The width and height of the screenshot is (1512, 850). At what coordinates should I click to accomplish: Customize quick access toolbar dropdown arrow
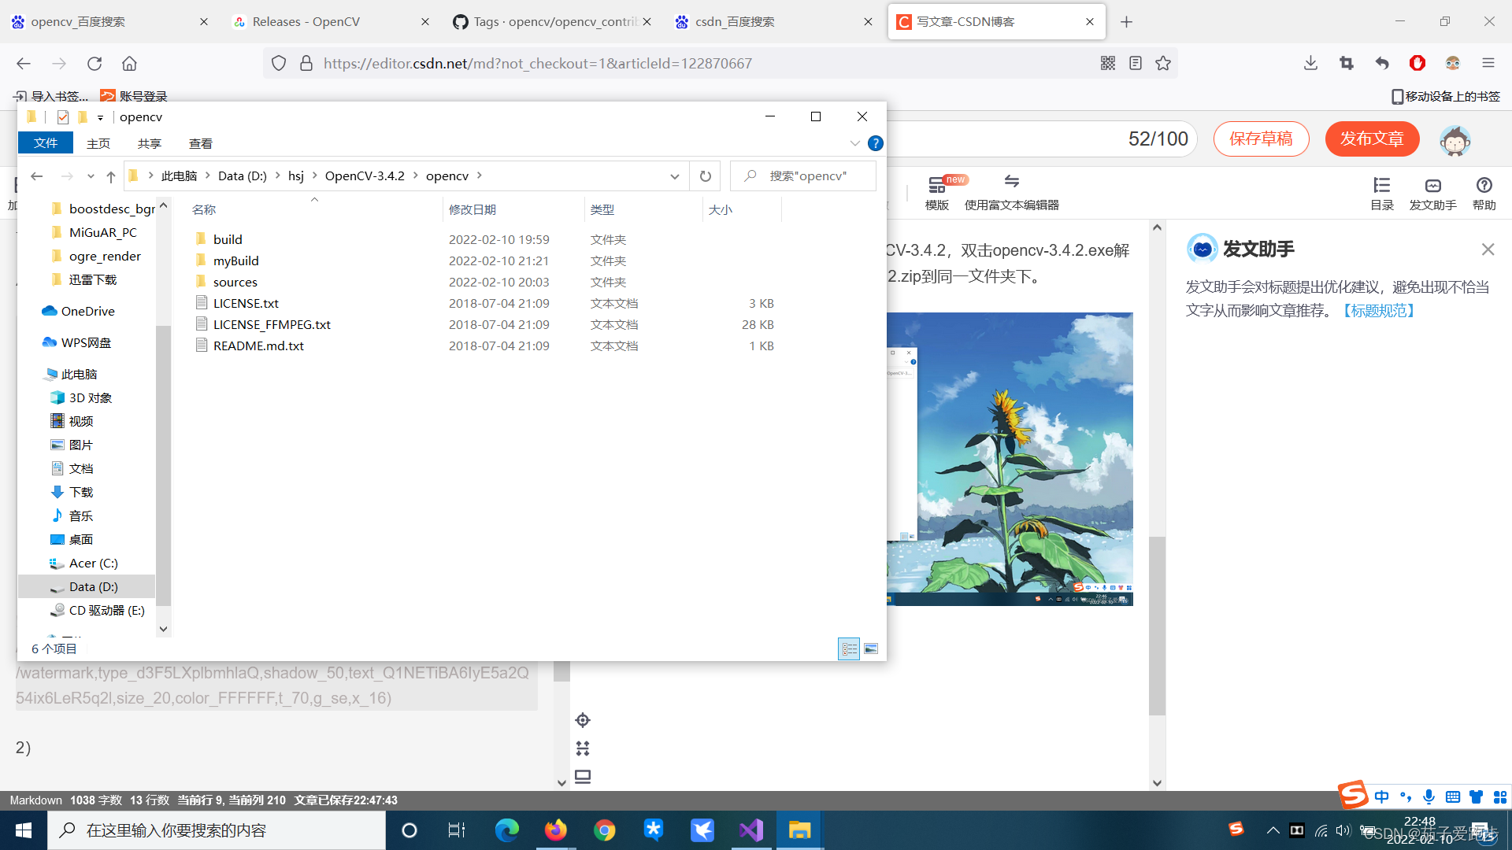[100, 118]
